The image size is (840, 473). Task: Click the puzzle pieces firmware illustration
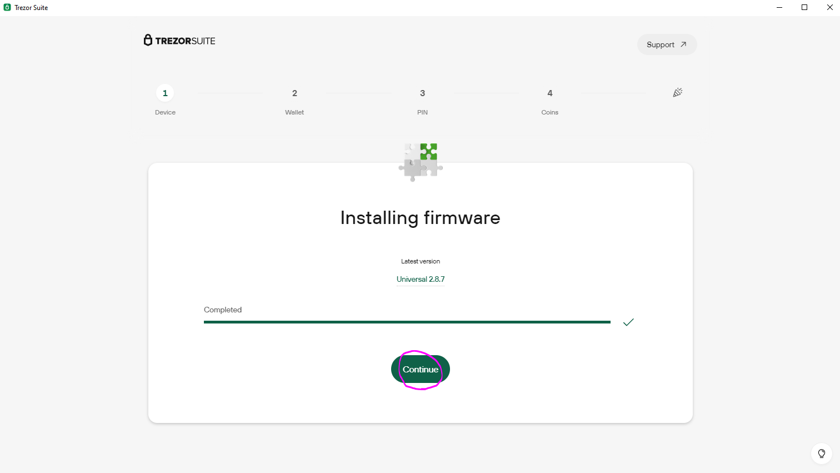click(421, 162)
